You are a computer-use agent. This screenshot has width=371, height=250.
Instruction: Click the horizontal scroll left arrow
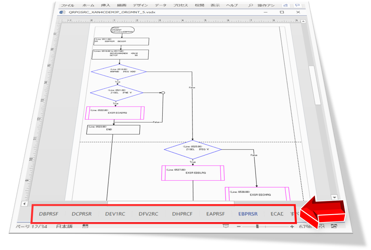tap(24, 204)
